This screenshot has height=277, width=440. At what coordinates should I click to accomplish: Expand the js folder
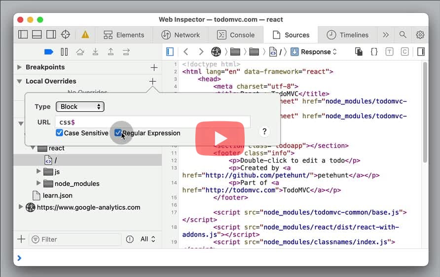click(x=38, y=172)
